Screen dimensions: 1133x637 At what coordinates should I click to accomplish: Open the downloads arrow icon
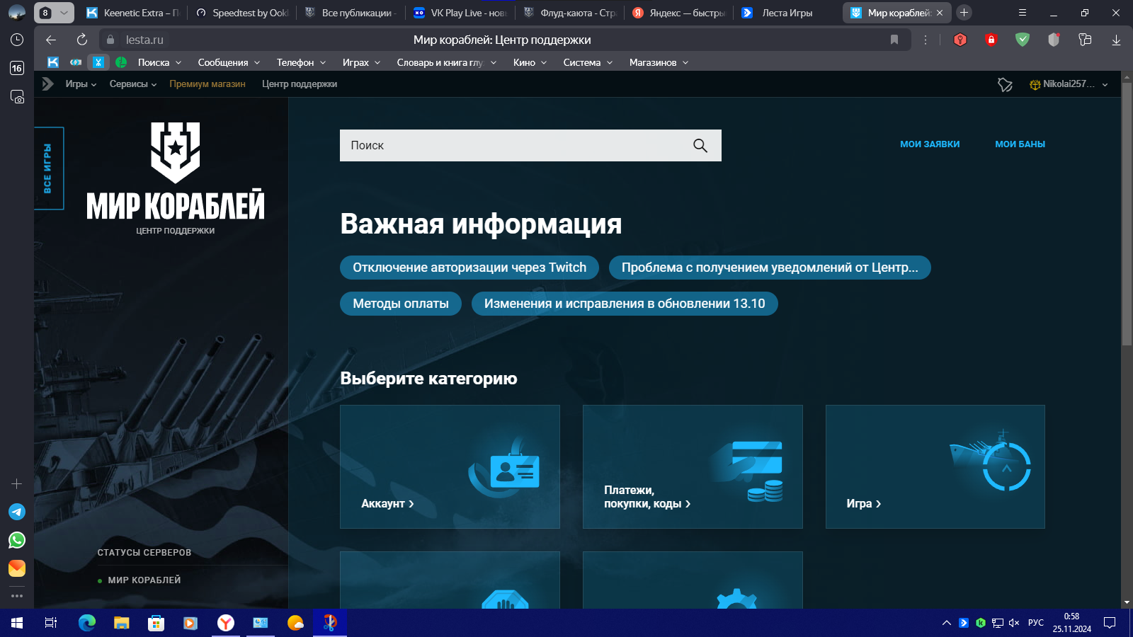click(1116, 40)
